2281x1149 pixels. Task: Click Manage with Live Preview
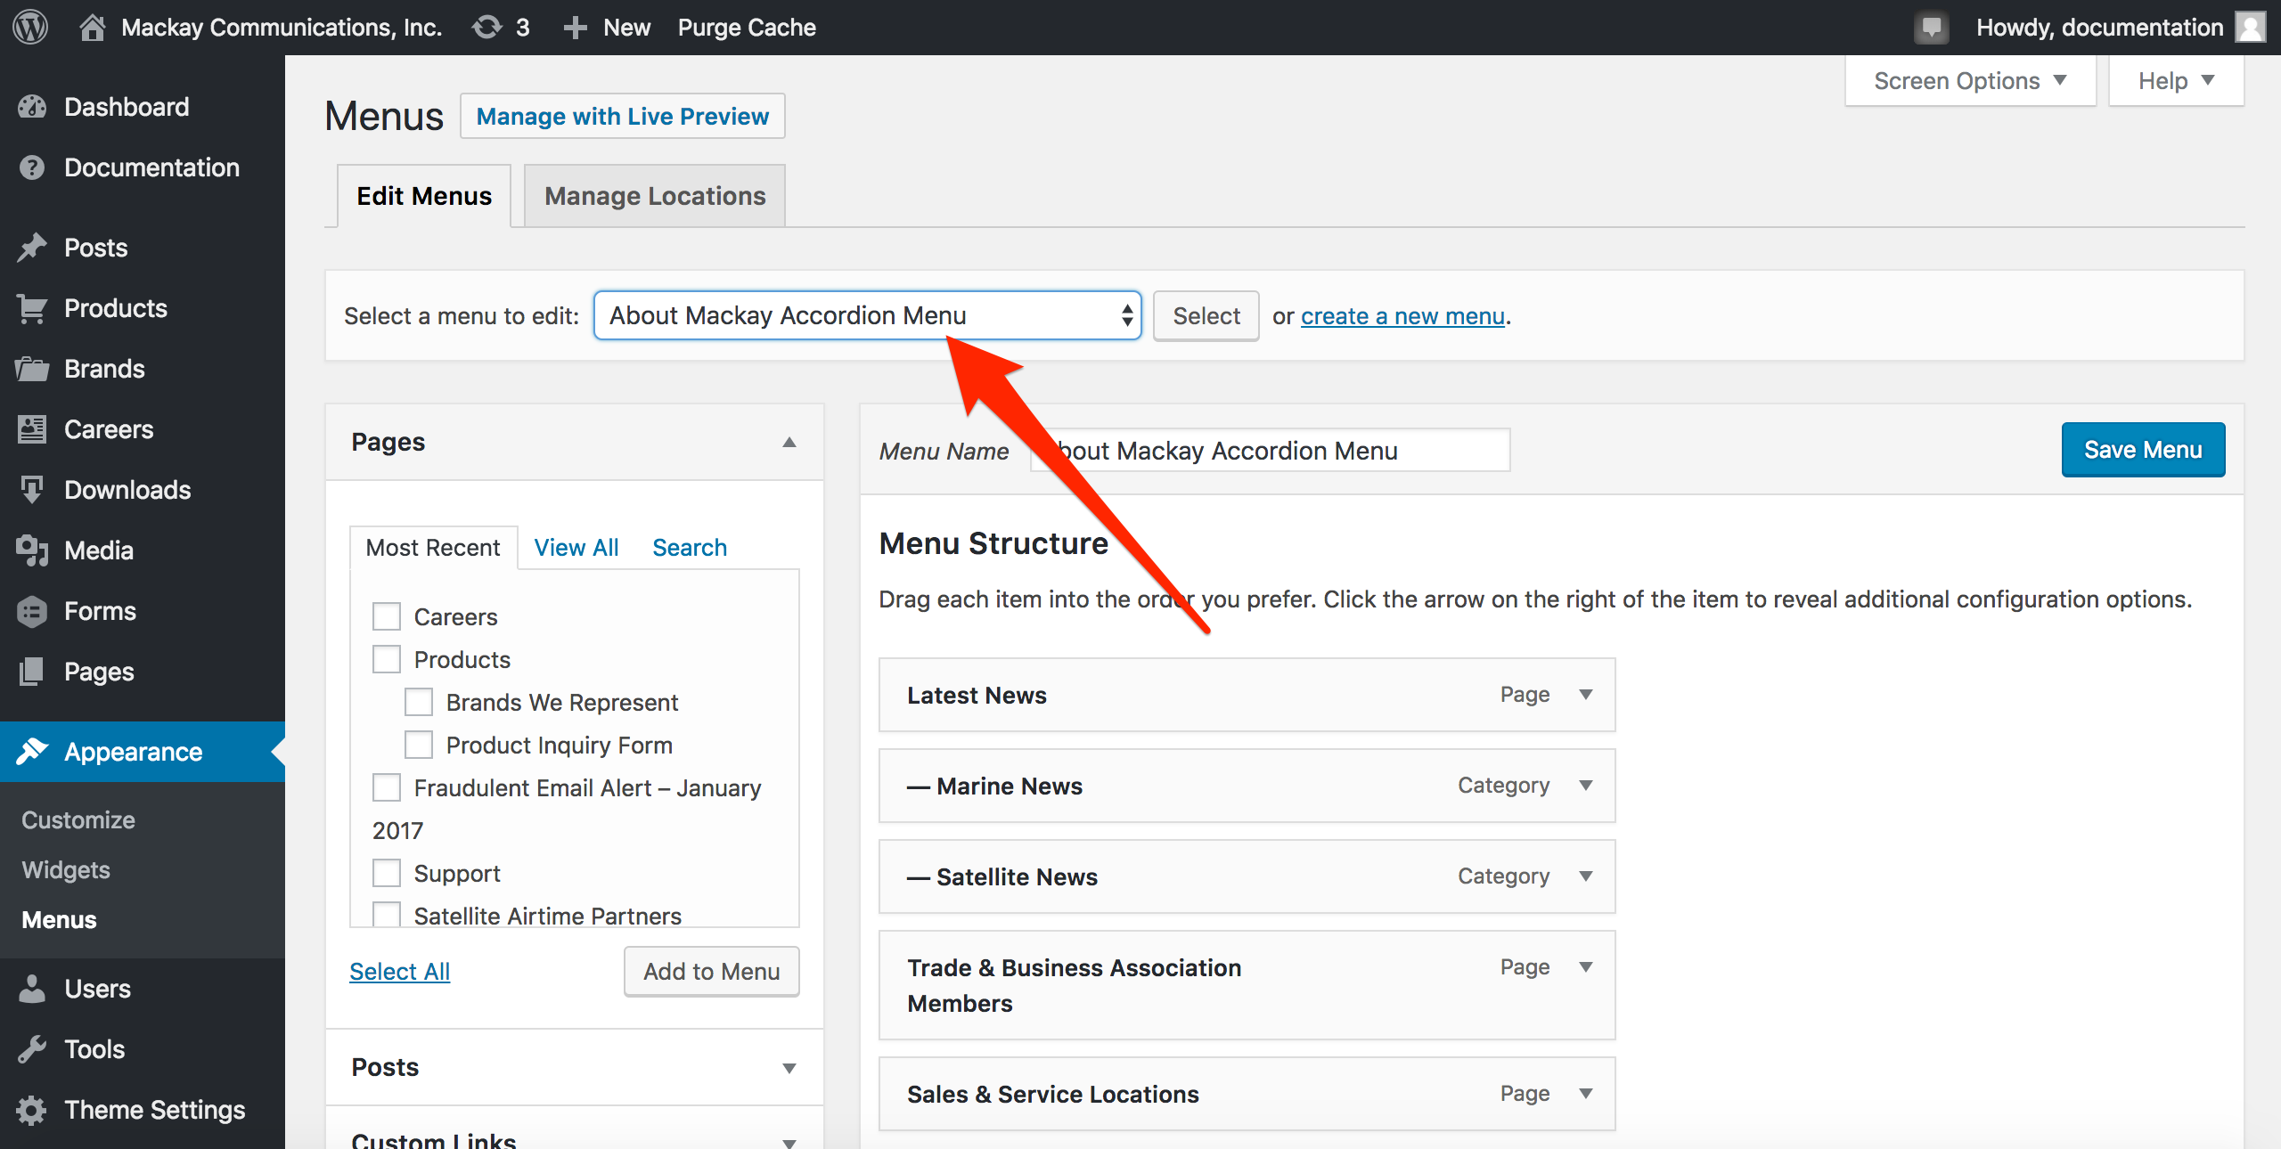(623, 117)
